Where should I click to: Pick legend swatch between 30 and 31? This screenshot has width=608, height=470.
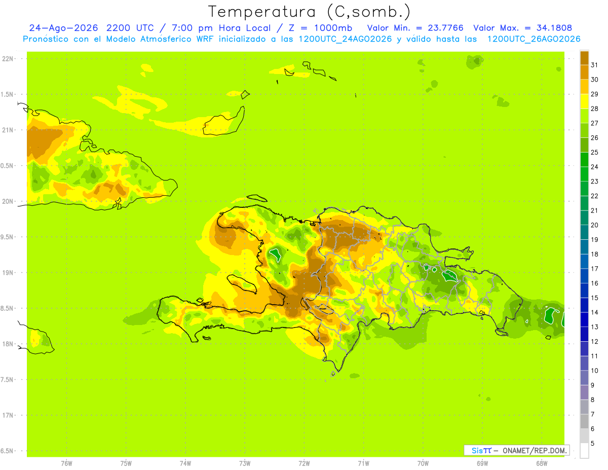[x=584, y=72]
